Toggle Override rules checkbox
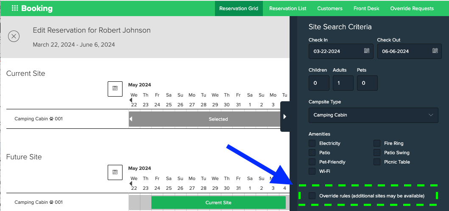This screenshot has height=211, width=449. (x=312, y=196)
